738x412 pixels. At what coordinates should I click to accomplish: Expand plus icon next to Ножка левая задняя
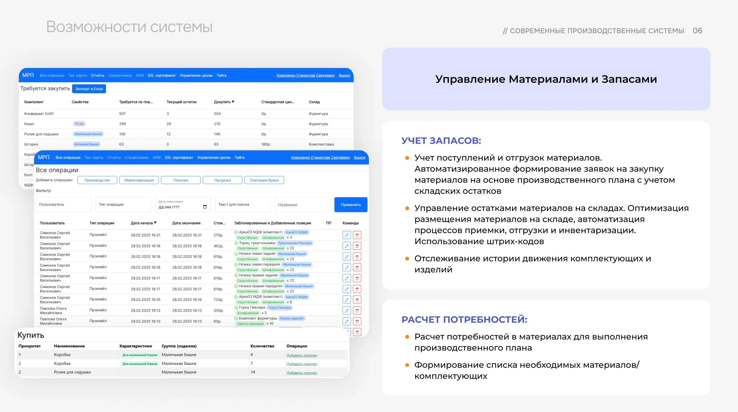(x=236, y=254)
